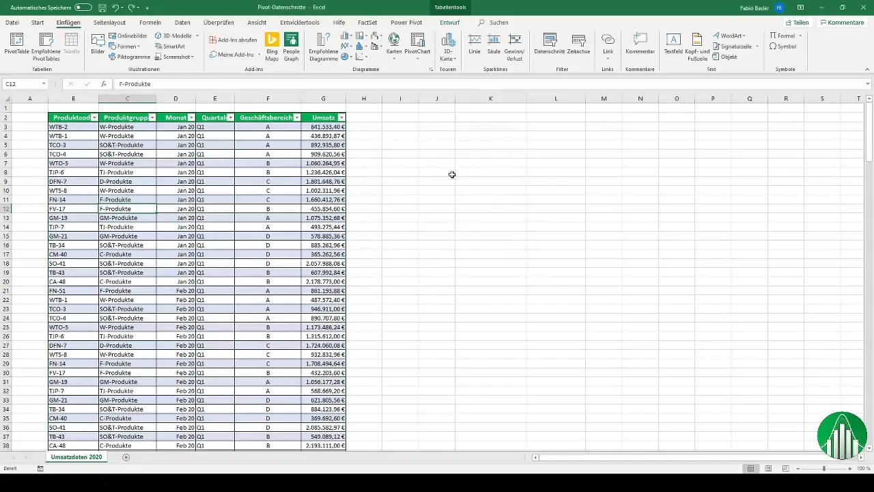Open People Graph add-in
The image size is (874, 492).
point(292,46)
